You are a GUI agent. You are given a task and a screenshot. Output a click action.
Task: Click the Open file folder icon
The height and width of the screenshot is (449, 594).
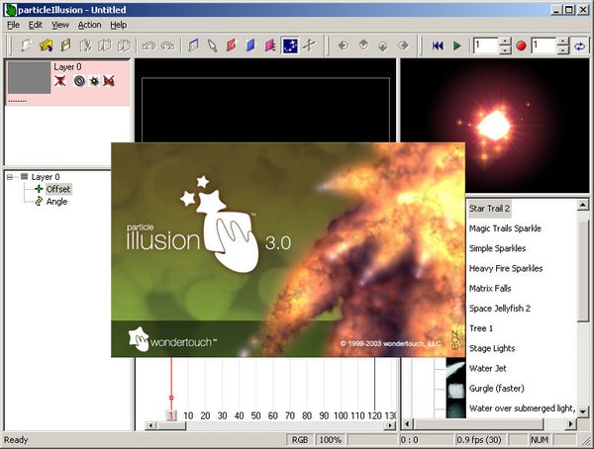(x=46, y=45)
